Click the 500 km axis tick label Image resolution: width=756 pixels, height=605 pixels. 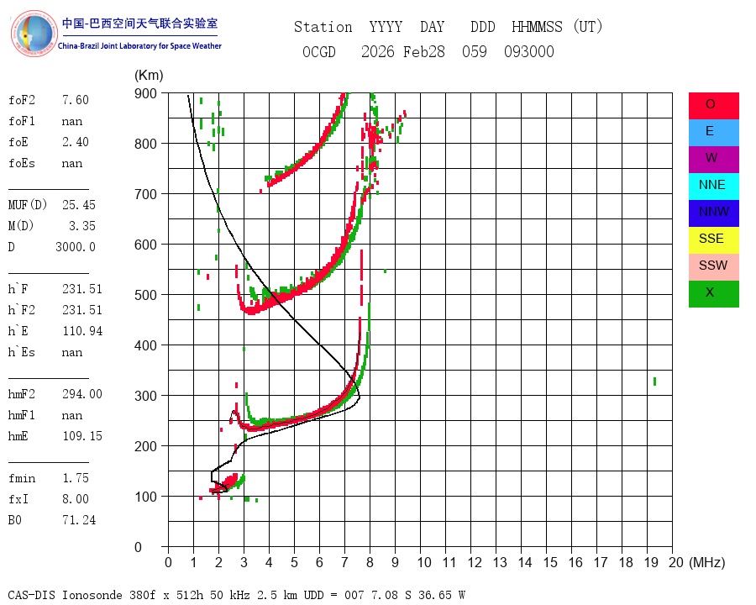coord(145,295)
